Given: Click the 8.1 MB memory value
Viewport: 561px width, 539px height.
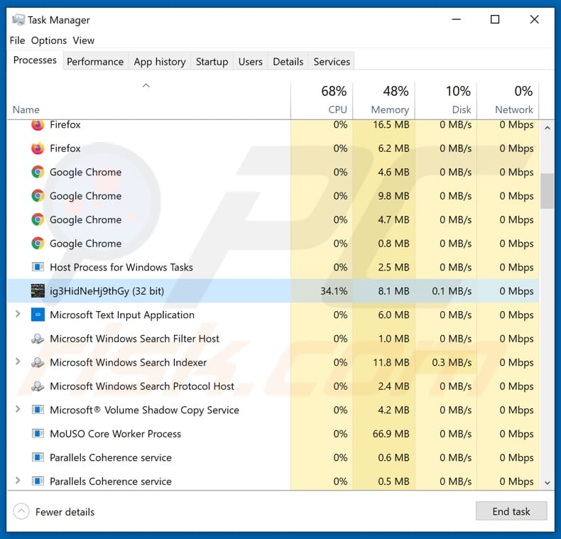Looking at the screenshot, I should 393,291.
